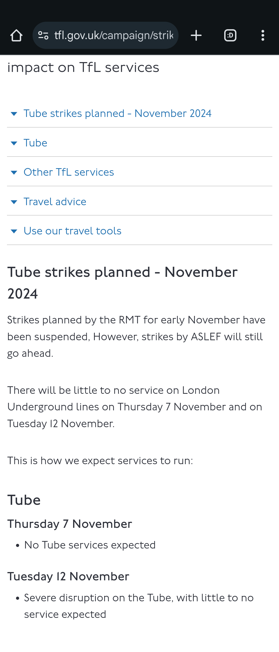Image resolution: width=279 pixels, height=652 pixels.
Task: Expand arrow beside Tube link
Action: pos(14,143)
